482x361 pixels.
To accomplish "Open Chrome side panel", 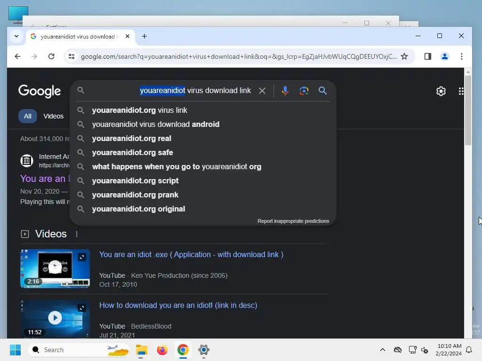I will point(427,56).
